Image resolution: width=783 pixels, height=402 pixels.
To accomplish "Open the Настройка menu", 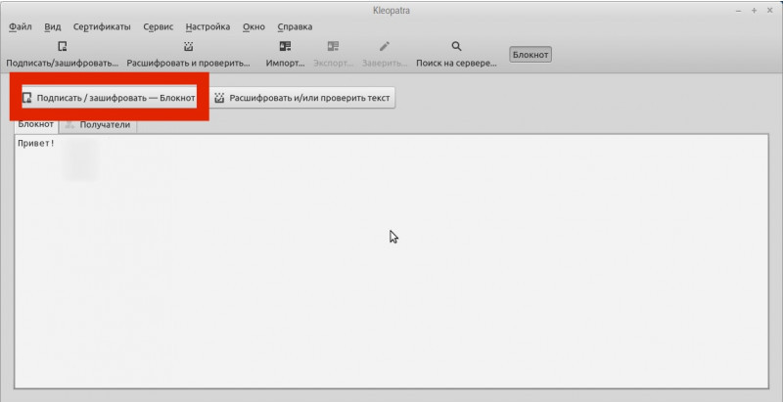I will click(207, 27).
